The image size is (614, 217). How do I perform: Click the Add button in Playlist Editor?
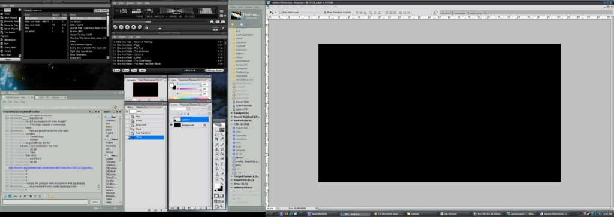116,71
